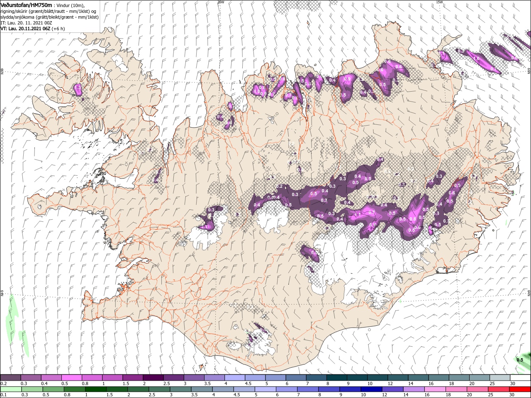Click the initial time 'IT: Lau. 20. 11. 2021 00Z'
This screenshot has height=398, width=531.
pyautogui.click(x=26, y=23)
